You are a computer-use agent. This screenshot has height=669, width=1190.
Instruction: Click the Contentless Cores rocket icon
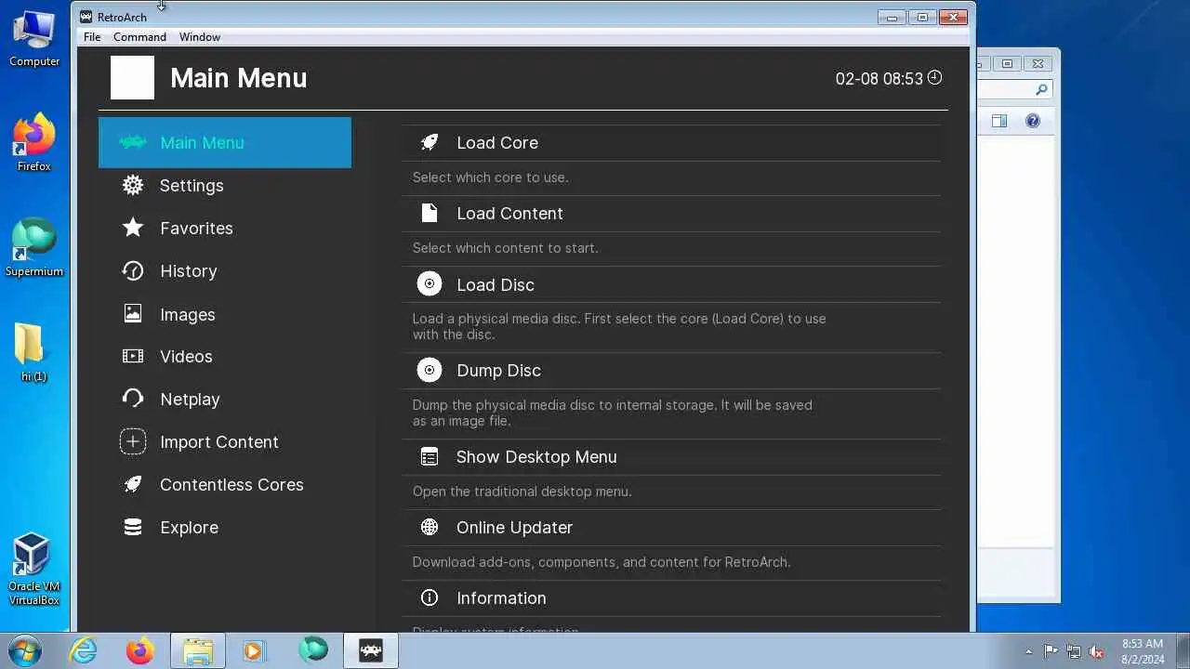coord(133,484)
